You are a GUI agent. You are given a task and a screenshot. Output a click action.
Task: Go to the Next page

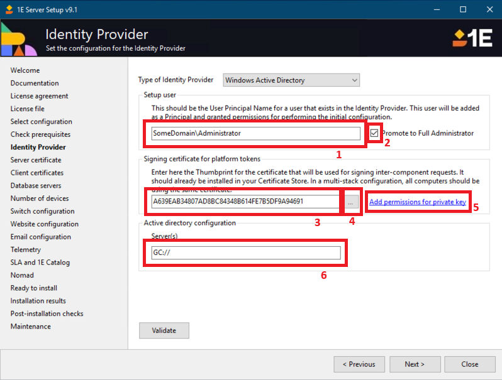pyautogui.click(x=415, y=364)
